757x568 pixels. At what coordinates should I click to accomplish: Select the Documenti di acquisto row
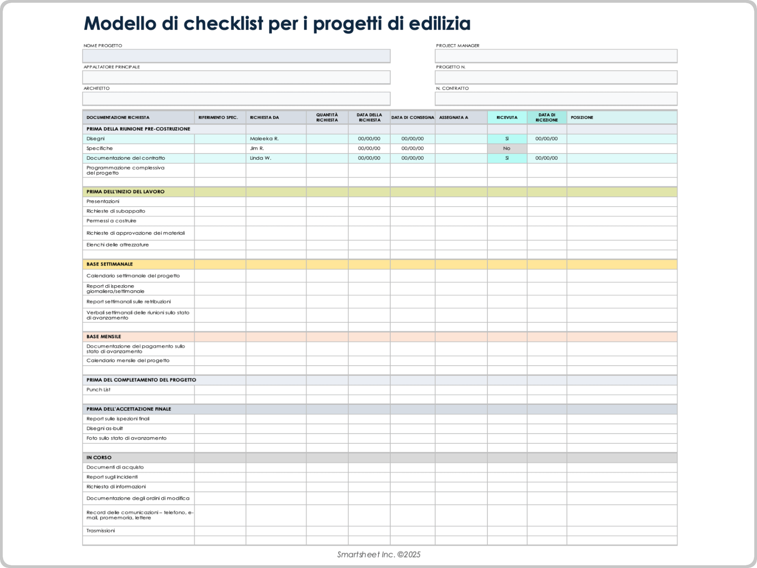pyautogui.click(x=380, y=467)
